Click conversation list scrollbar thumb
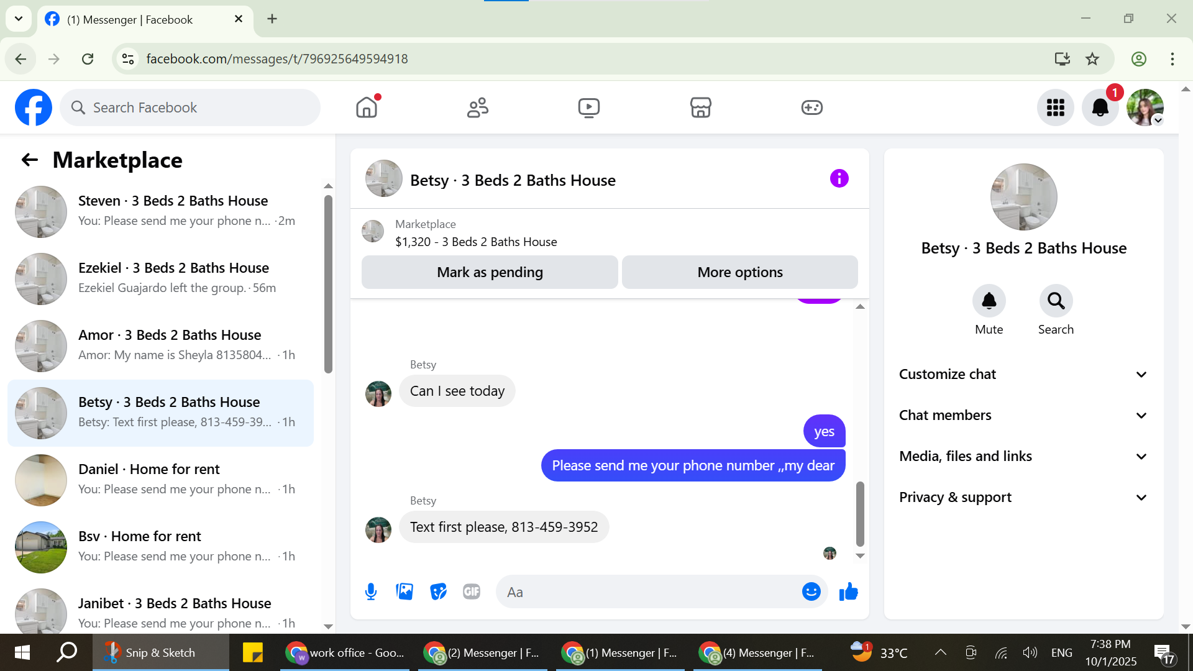Screen dimensions: 1193x671 tap(328, 284)
